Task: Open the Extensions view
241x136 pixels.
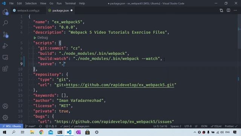Action: click(5, 69)
